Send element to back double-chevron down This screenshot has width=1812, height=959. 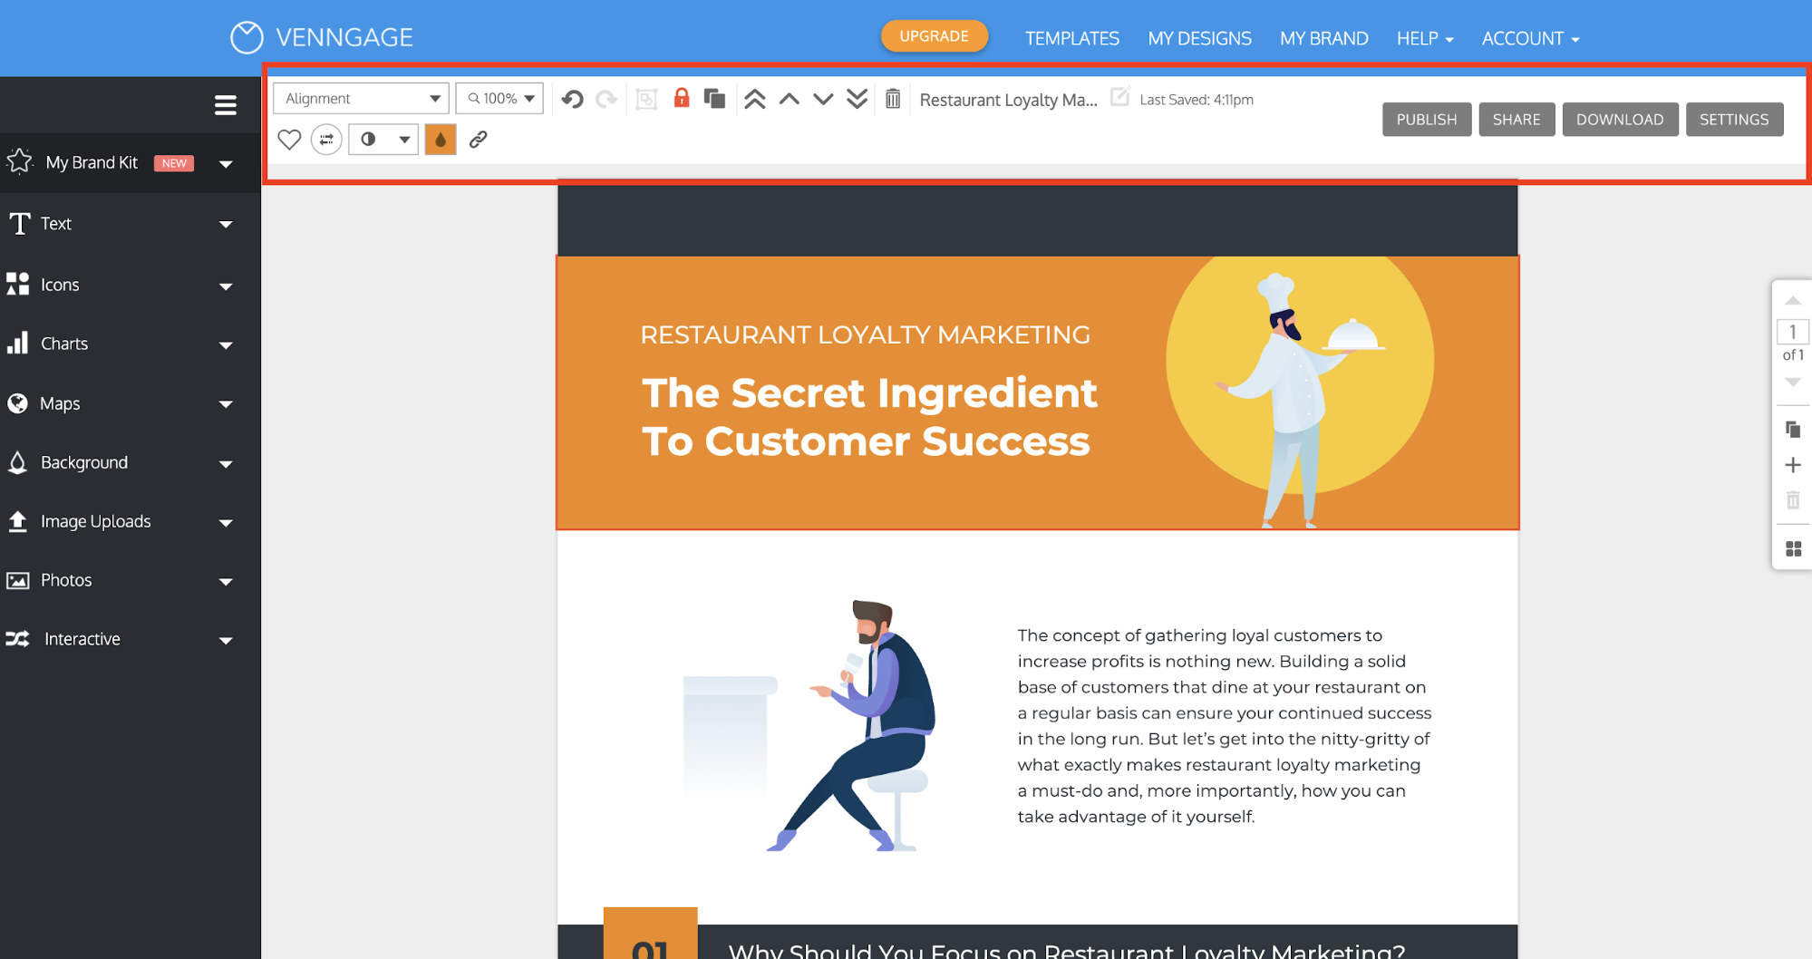pos(857,99)
